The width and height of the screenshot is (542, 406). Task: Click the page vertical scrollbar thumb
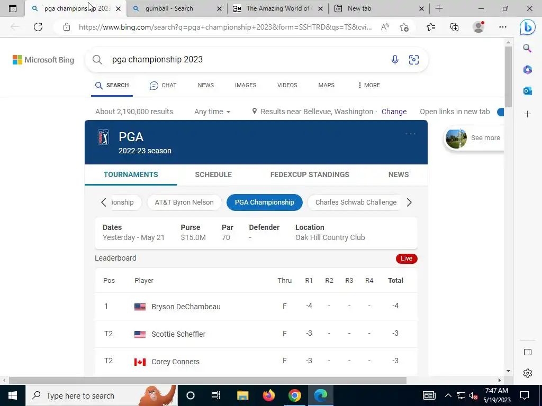coord(508,77)
